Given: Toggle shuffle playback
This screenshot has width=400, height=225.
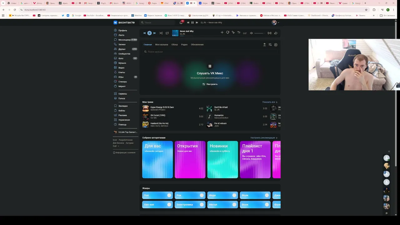Looking at the screenshot, I should click(161, 33).
